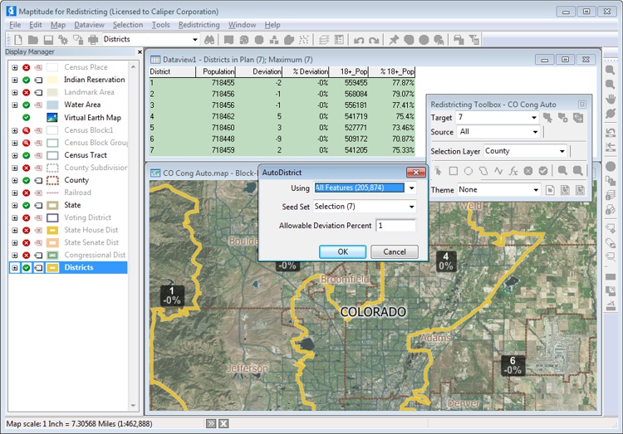Image resolution: width=623 pixels, height=434 pixels.
Task: Click the Undo arrow in main toolbar
Action: [x=359, y=39]
